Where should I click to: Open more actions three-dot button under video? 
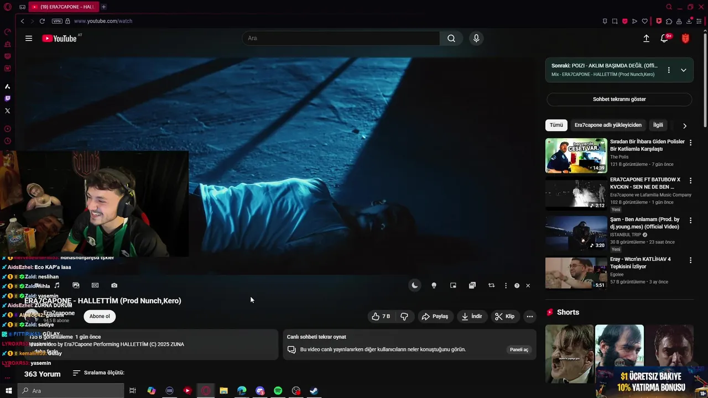[x=529, y=316]
